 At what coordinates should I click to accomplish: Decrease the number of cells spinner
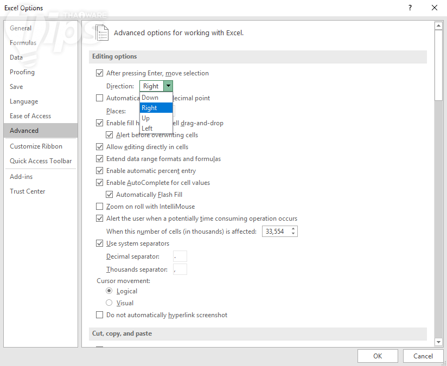click(293, 234)
